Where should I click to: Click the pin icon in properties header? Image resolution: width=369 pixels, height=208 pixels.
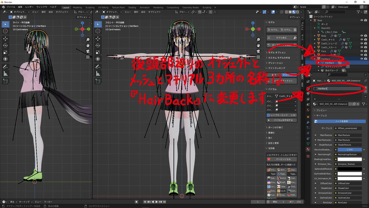click(x=365, y=80)
